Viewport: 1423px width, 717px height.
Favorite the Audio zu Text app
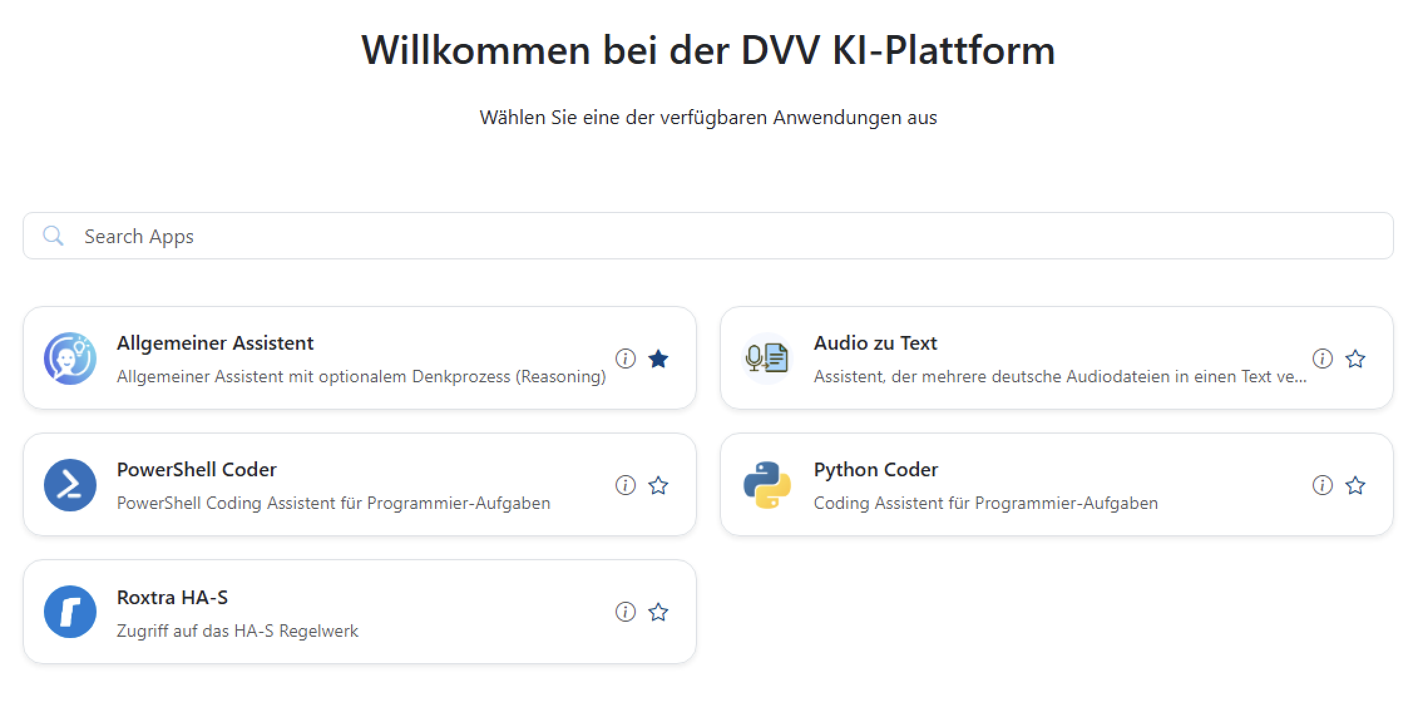click(x=1355, y=358)
